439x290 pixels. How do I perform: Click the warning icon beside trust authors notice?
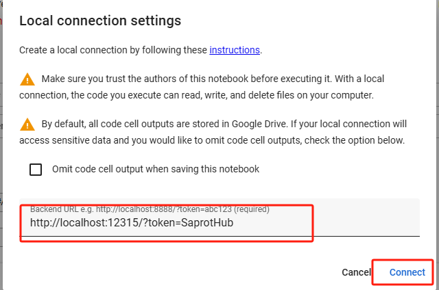click(27, 78)
